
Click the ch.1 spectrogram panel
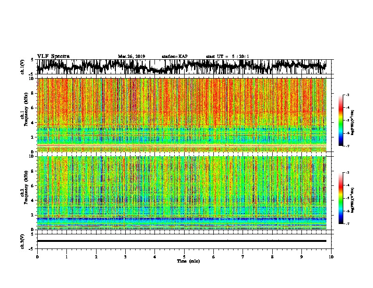coord(182,115)
